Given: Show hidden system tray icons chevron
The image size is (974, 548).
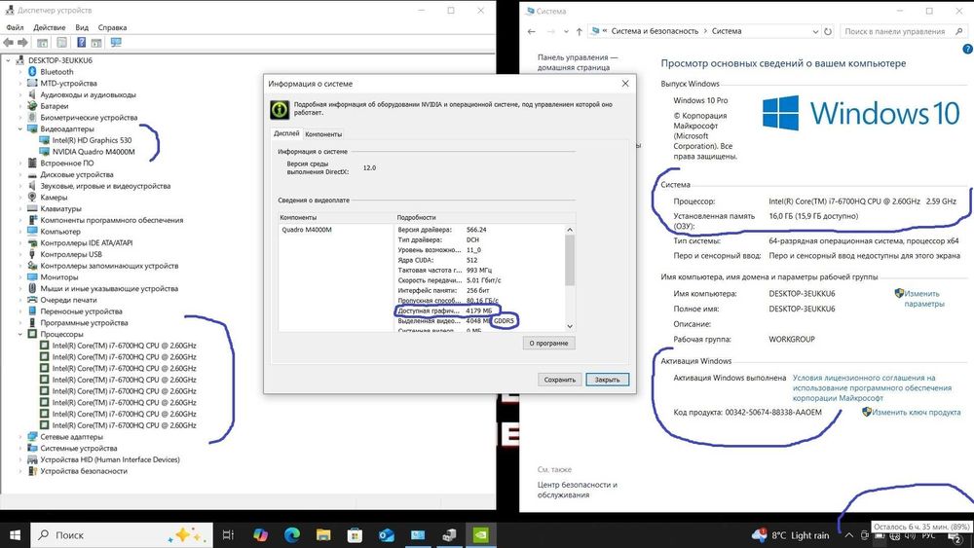Looking at the screenshot, I should coord(848,535).
